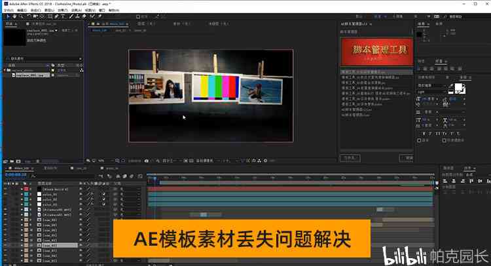This screenshot has height=266, width=491.
Task: Take a snapshot with the viewer camera icon
Action: [x=146, y=161]
